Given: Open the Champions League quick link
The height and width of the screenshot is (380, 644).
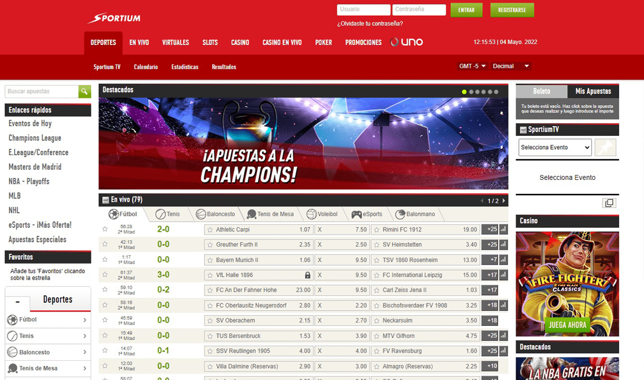Looking at the screenshot, I should click(x=35, y=138).
